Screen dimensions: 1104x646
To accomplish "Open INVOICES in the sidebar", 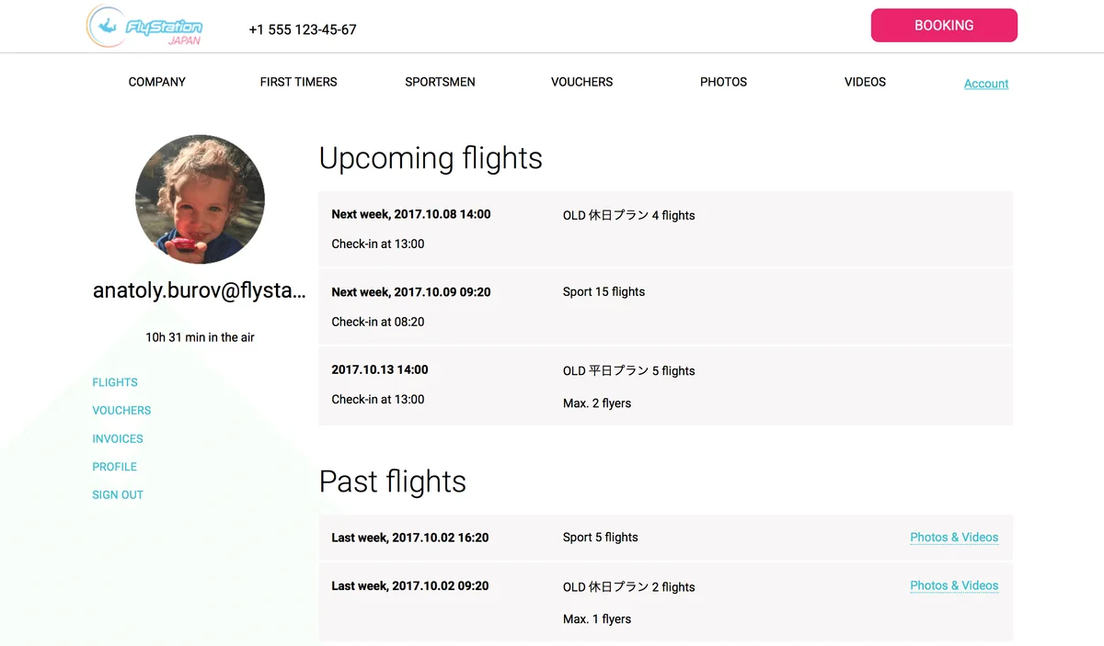I will click(x=118, y=439).
